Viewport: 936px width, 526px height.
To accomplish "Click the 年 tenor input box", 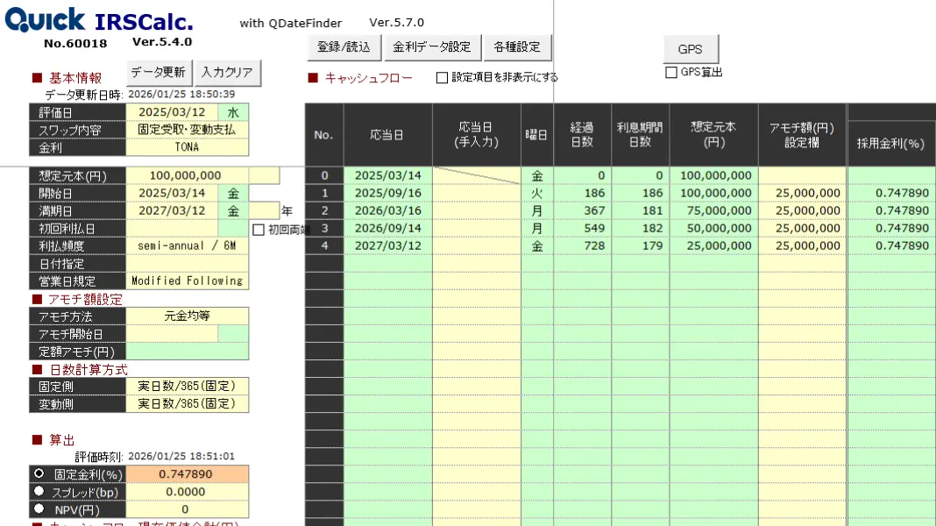I will [264, 210].
